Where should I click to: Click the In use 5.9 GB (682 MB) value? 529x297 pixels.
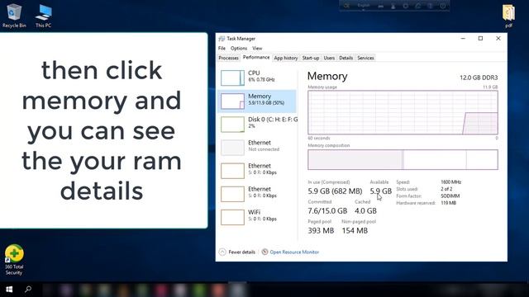coord(335,191)
